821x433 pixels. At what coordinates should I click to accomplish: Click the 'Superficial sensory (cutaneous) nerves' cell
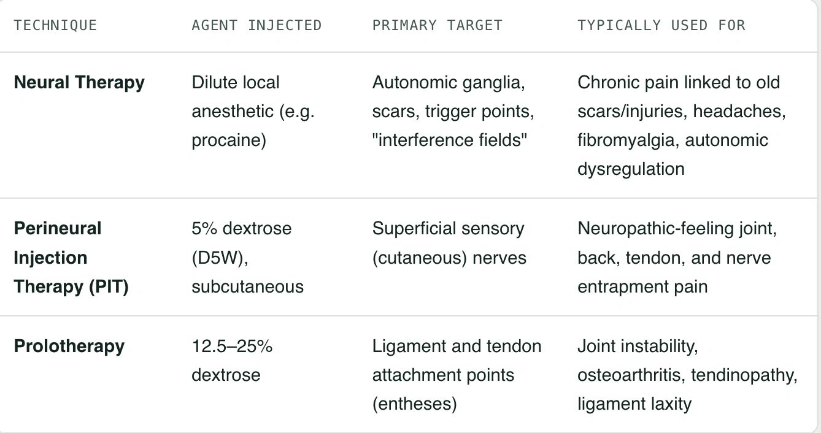coord(449,243)
